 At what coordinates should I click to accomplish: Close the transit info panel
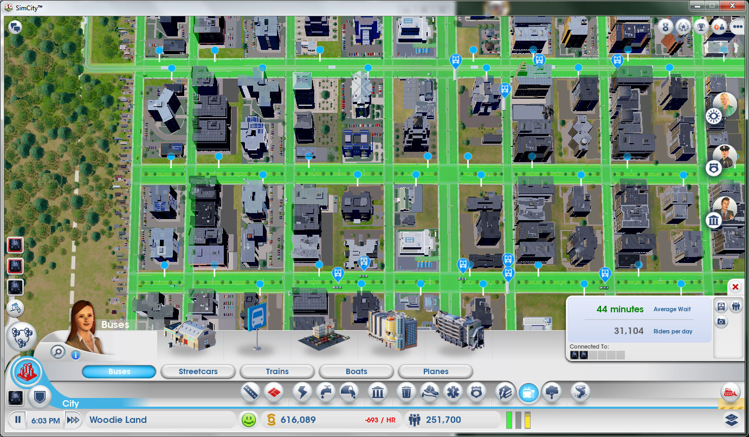point(735,287)
